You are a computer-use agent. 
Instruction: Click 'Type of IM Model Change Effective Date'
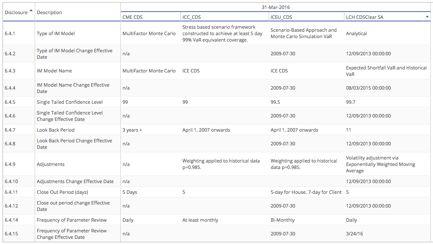75,54
